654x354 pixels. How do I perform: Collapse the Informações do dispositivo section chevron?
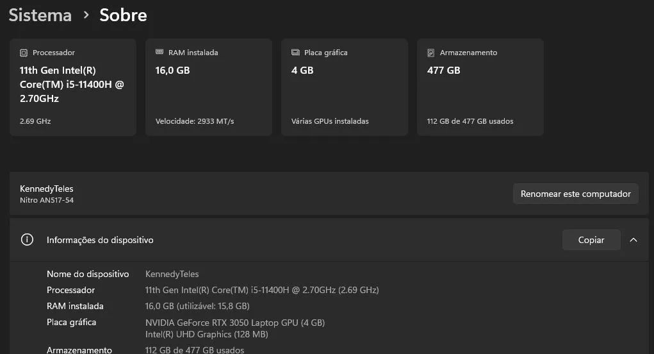pos(633,240)
